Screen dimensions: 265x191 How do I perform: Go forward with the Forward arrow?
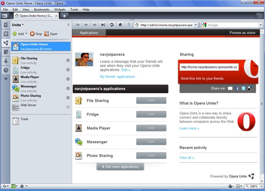pyautogui.click(x=94, y=25)
